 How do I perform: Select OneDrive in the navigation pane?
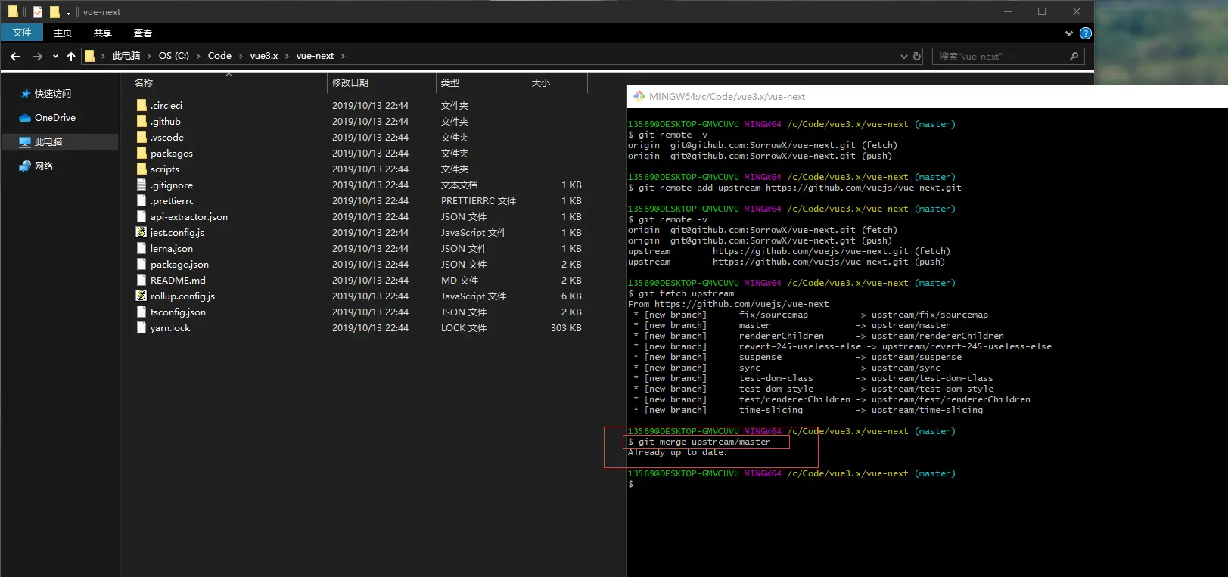[x=54, y=118]
